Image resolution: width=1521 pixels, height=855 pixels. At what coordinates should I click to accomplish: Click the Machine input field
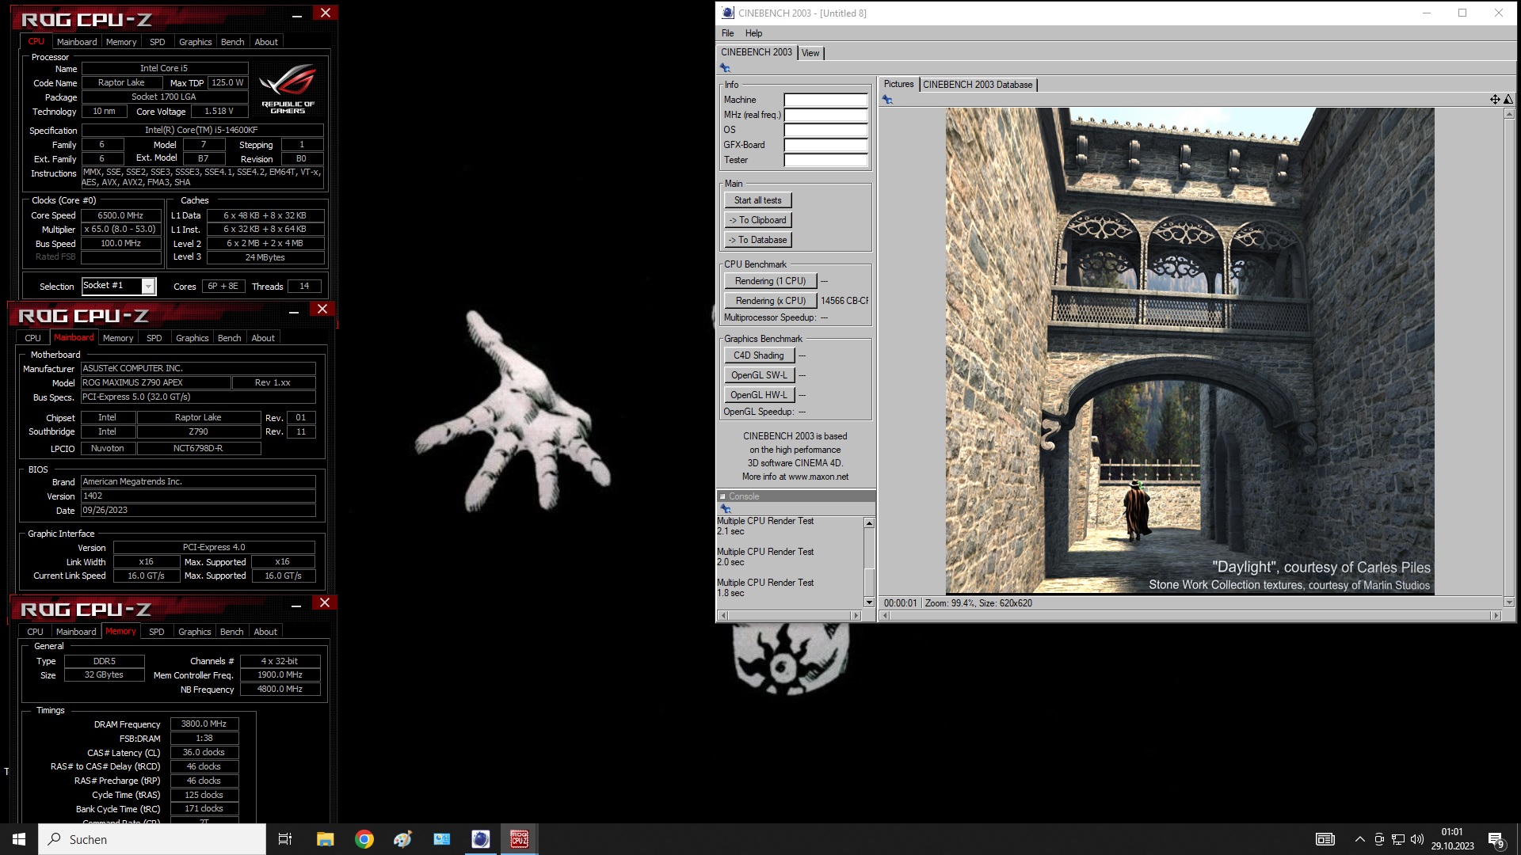click(825, 100)
